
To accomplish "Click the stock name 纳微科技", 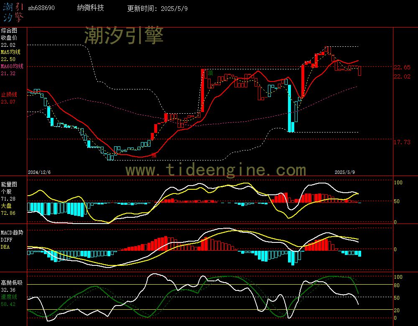I will click(90, 8).
